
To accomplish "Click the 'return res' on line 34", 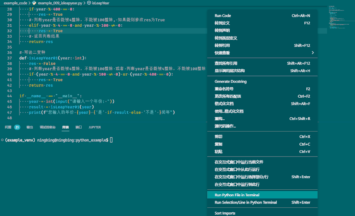I will [41, 42].
